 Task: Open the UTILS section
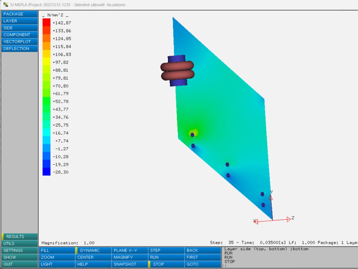point(20,244)
